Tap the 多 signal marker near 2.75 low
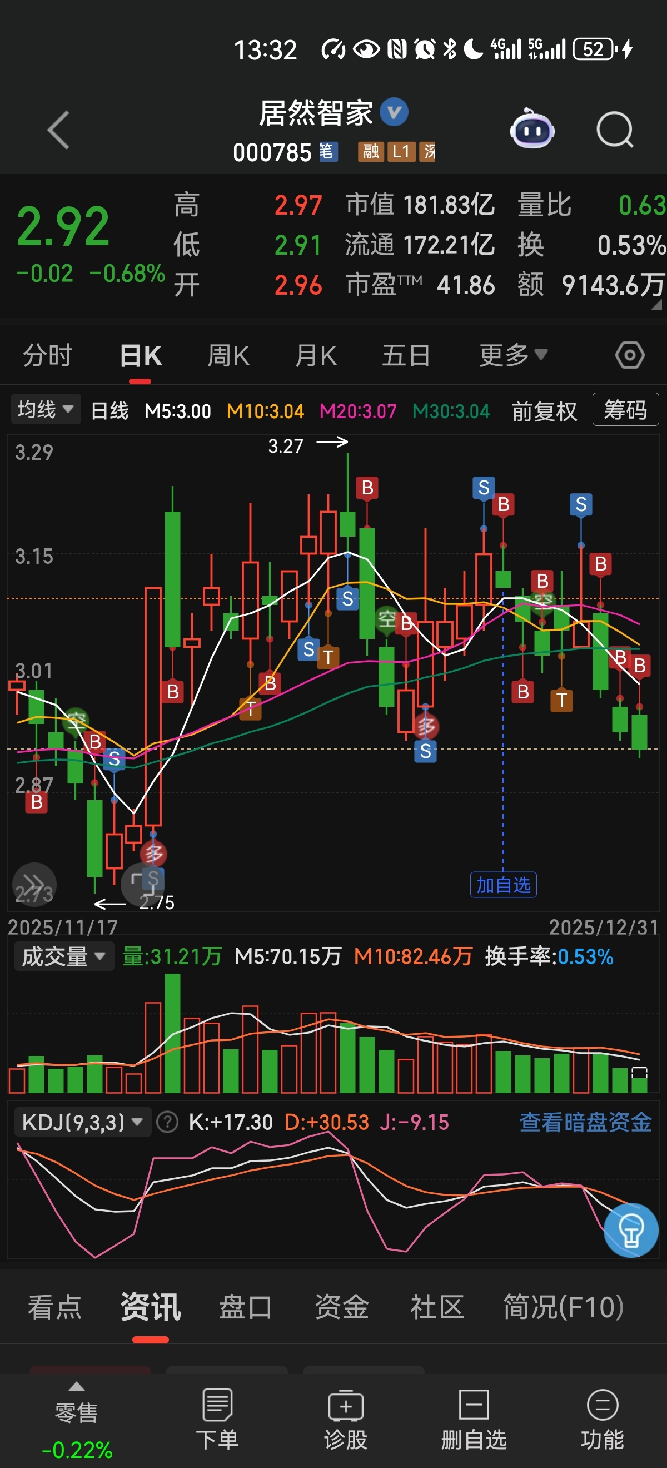 tap(153, 853)
